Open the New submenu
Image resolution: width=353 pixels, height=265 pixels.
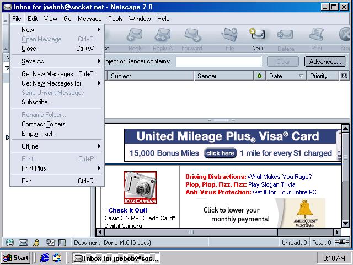click(57, 30)
